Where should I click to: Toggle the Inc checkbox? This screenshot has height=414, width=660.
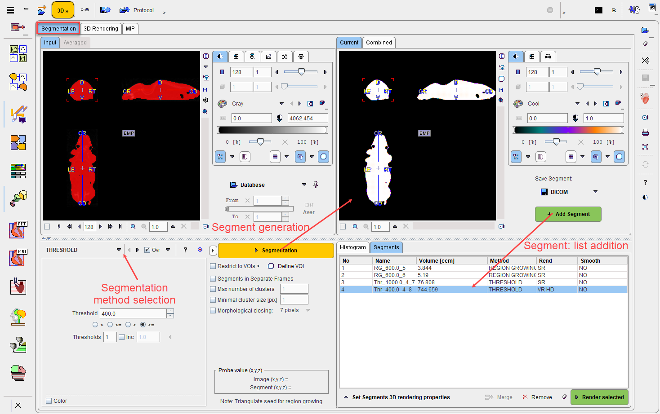pos(121,337)
